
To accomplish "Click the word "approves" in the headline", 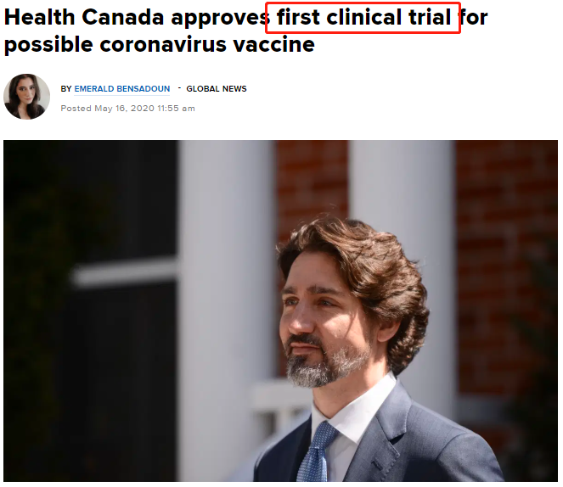I will click(221, 19).
